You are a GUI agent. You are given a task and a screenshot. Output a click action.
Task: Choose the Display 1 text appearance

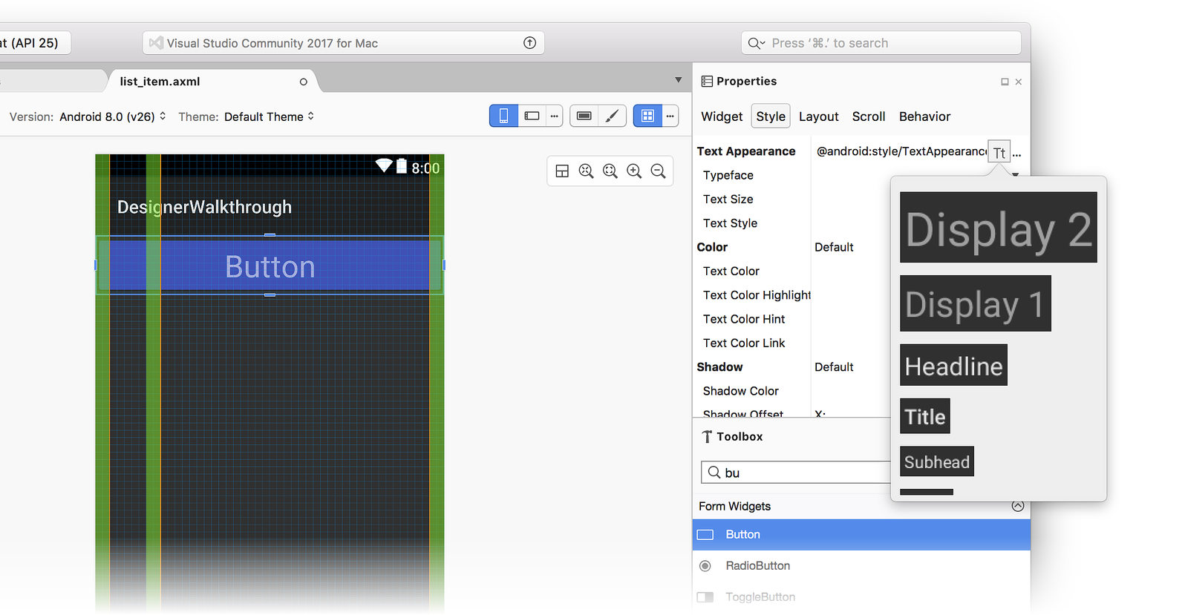tap(976, 303)
